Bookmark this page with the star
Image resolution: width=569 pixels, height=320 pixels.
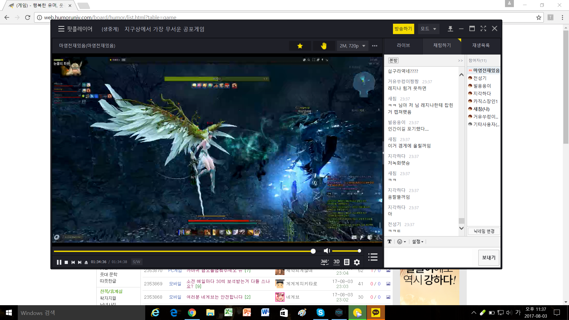point(538,17)
